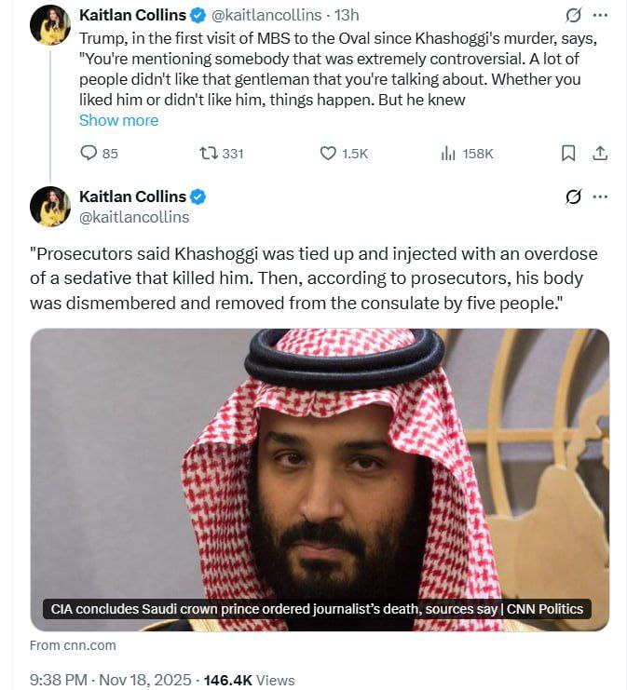Screen dimensions: 627x690
Task: Click verified badge beside top Kaitlan Collins
Action: [x=199, y=15]
